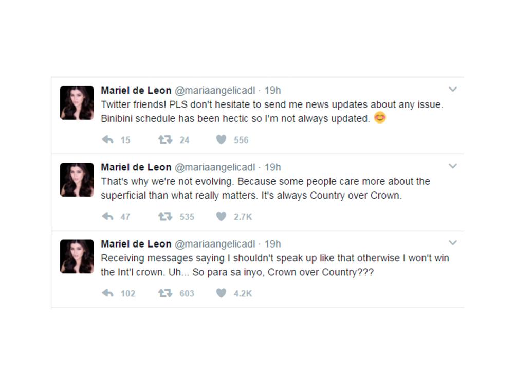Retweet the tweet with 603 retweets
Screen dimensions: 514x386
click(165, 293)
